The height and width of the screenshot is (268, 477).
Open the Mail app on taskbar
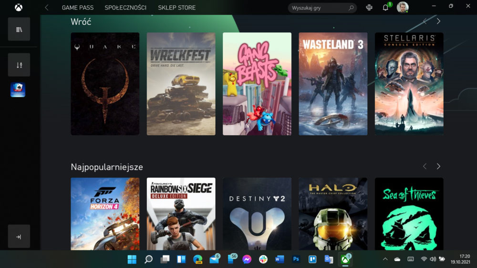(x=215, y=259)
